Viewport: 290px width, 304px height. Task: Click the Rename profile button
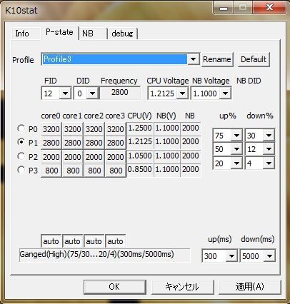pyautogui.click(x=217, y=59)
